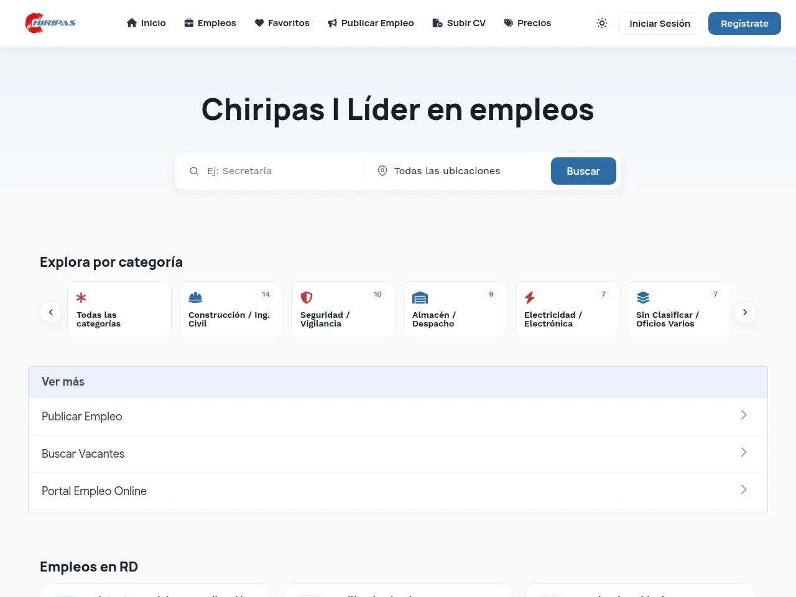Screen dimensions: 796x597
Task: Click the briefcase icon beside Empleos
Action: coord(189,23)
